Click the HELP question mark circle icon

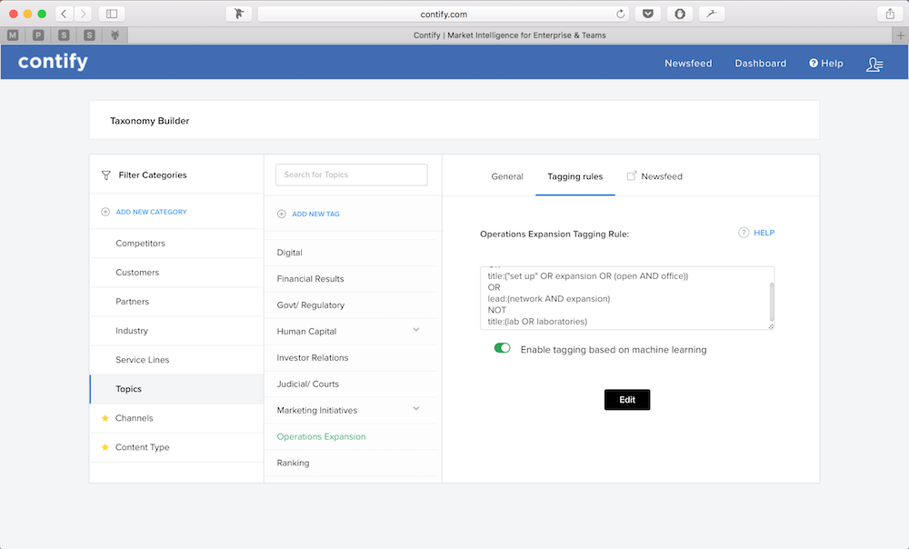[744, 233]
